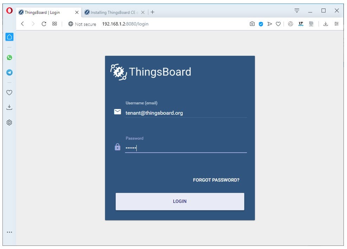This screenshot has height=249, width=347.
Task: Open the Speed Dial start page grid
Action: (54, 24)
